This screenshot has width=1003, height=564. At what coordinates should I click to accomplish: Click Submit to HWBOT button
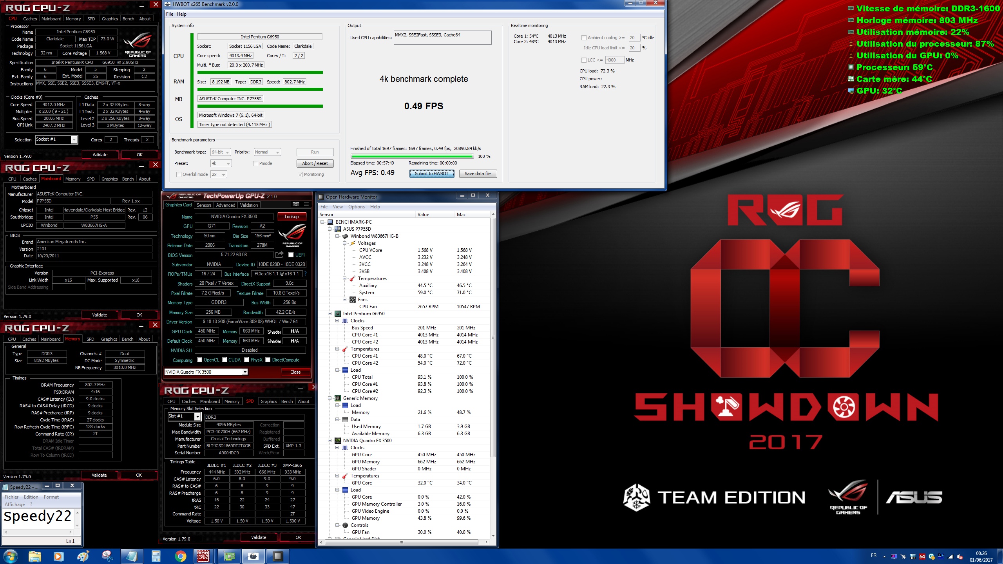[x=432, y=174]
